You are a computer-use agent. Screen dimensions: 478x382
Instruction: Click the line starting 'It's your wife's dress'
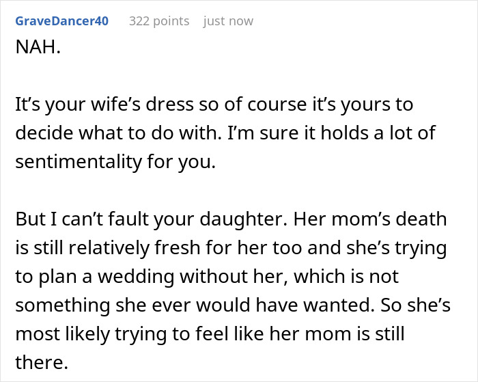pos(214,105)
